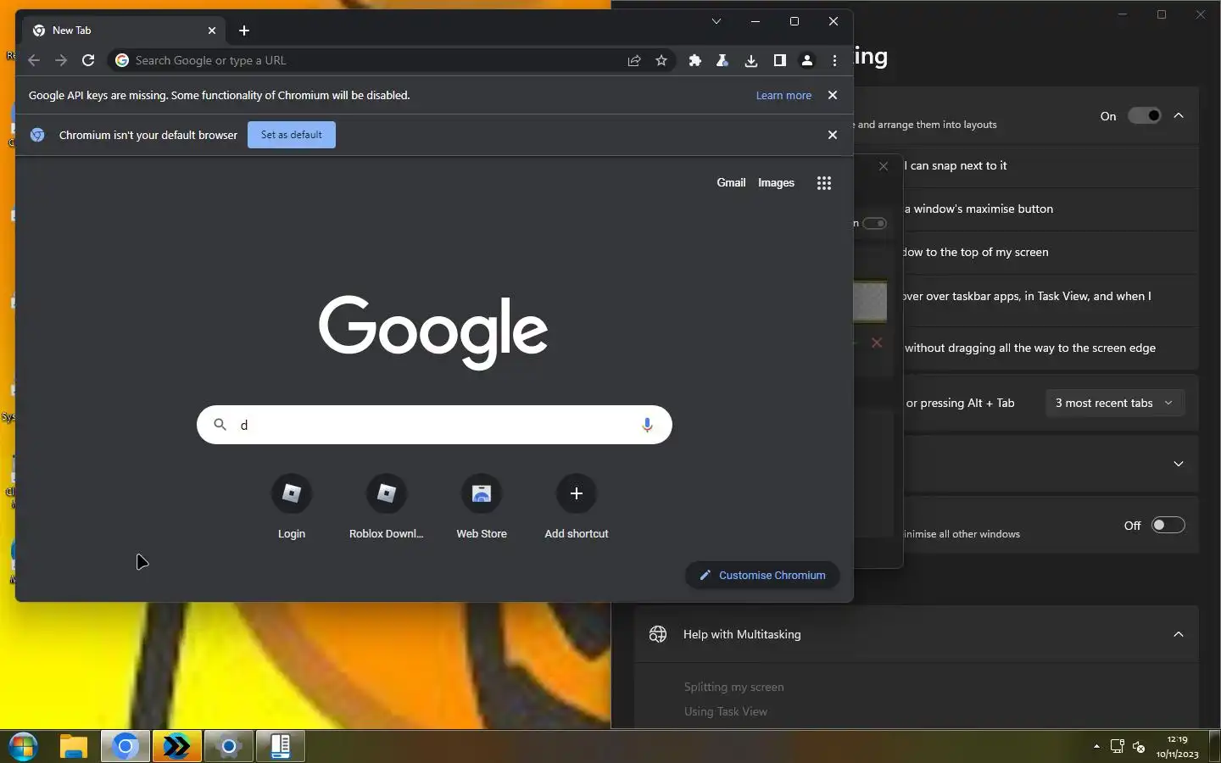Open a new tab with the plus button
This screenshot has width=1221, height=763.
(x=244, y=31)
